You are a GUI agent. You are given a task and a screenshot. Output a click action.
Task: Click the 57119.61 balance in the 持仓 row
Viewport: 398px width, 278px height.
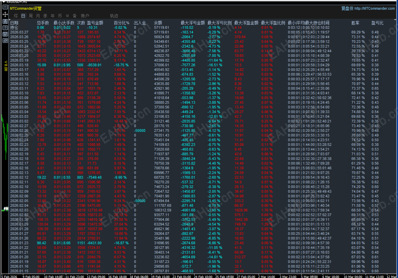pyautogui.click(x=161, y=27)
